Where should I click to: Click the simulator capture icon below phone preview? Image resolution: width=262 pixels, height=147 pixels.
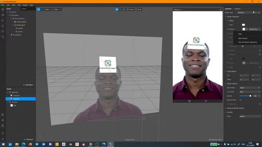pyautogui.click(x=189, y=101)
